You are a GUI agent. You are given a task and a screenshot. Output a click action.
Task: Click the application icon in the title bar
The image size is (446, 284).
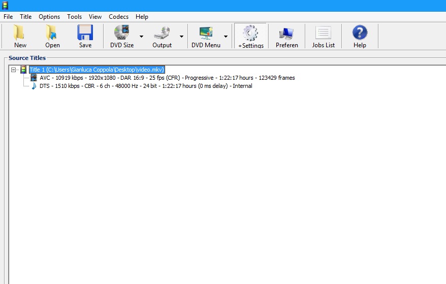5,6
